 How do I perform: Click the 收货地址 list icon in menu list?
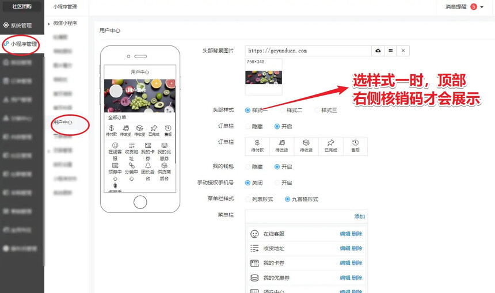point(254,249)
